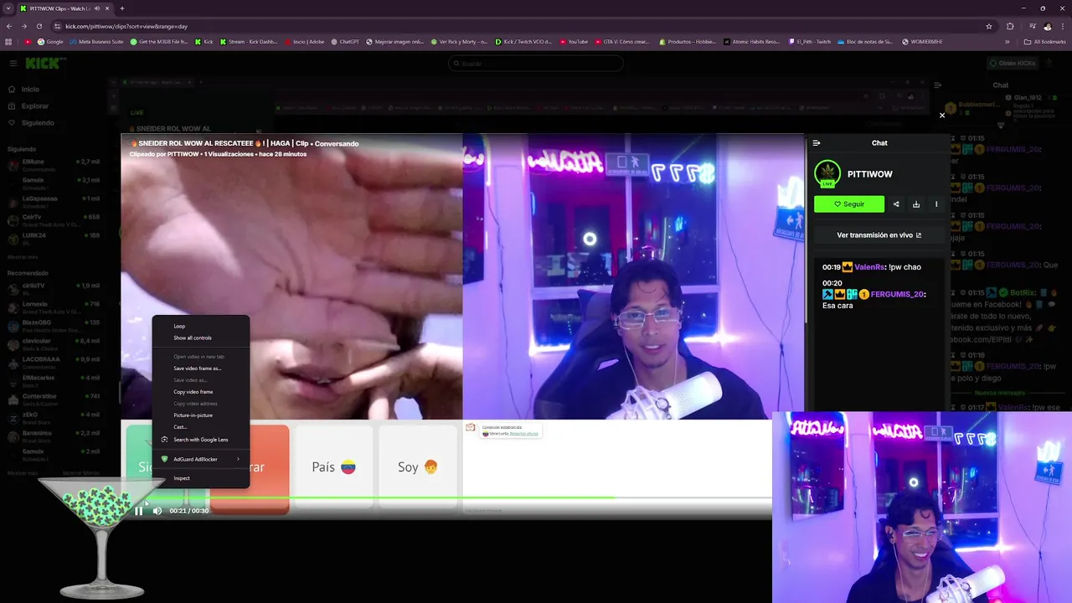Open Lornexia recommended channel

pyautogui.click(x=54, y=307)
